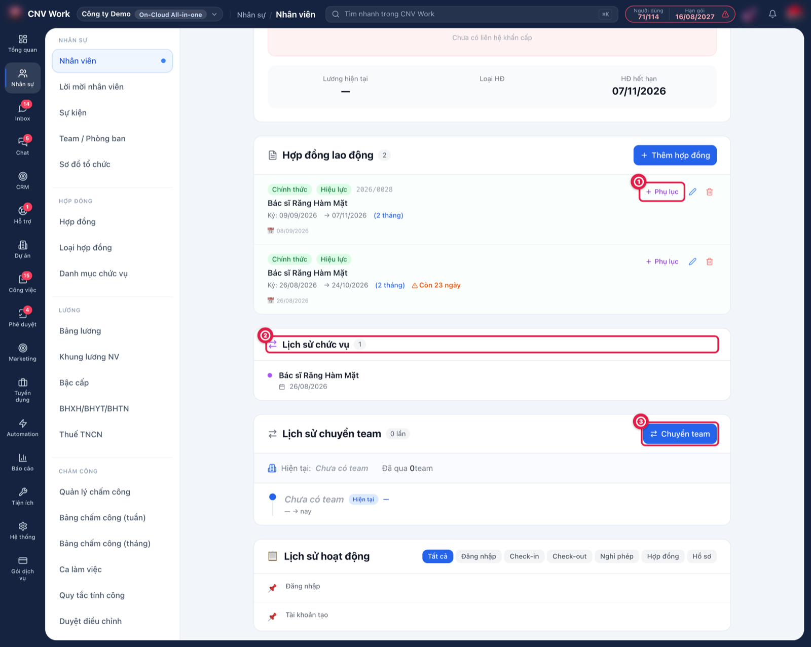
Task: Select the Nghỉ phép activity filter
Action: (616, 556)
